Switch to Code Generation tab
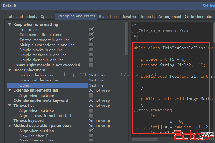Viewport: 215px width, 143px height. click(199, 16)
